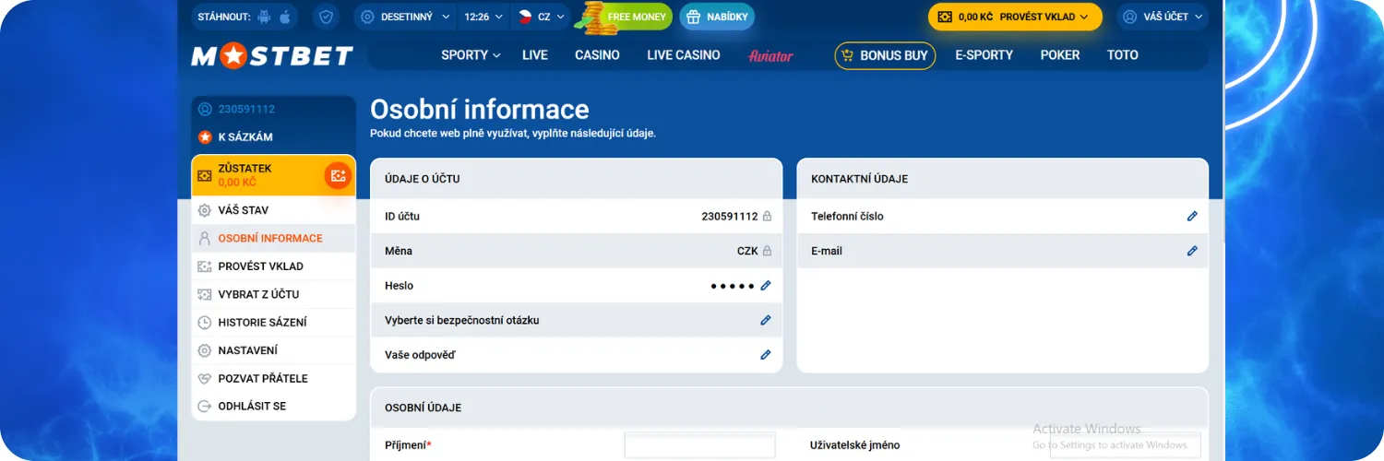Image resolution: width=1384 pixels, height=461 pixels.
Task: Go to the Poker page
Action: point(1059,55)
